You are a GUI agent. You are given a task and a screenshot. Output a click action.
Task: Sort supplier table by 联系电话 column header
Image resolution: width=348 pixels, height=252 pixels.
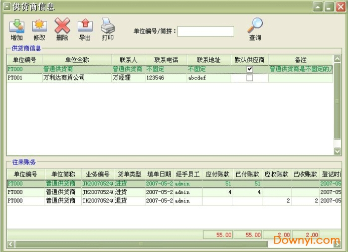(x=165, y=60)
